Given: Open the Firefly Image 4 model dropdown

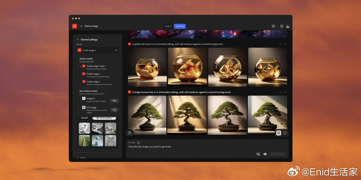Looking at the screenshot, I should [x=97, y=50].
